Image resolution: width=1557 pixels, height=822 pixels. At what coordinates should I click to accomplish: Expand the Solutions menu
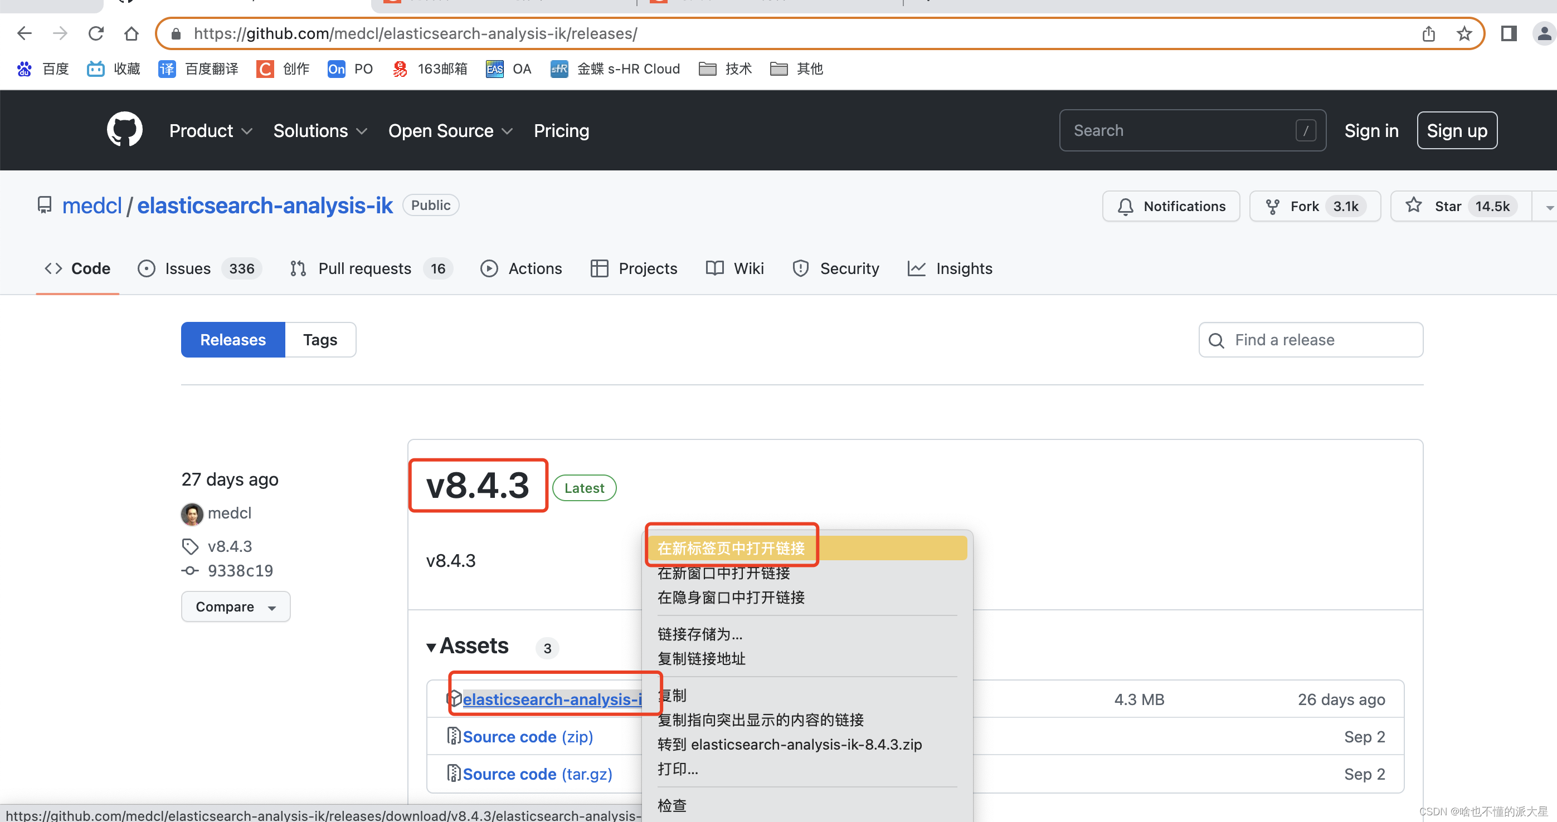coord(320,131)
